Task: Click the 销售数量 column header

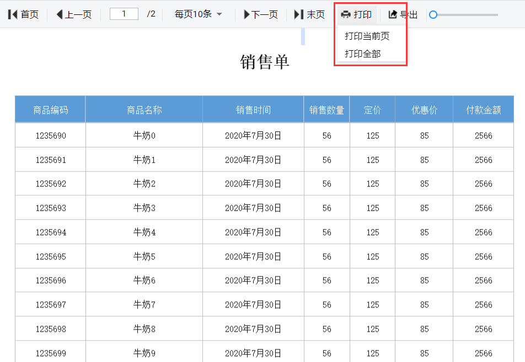Action: pyautogui.click(x=327, y=109)
